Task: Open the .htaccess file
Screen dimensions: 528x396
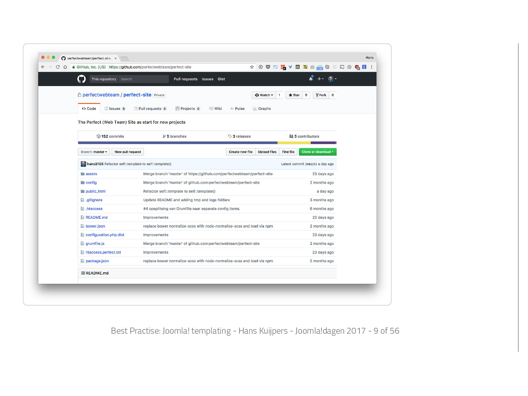Action: [x=94, y=209]
